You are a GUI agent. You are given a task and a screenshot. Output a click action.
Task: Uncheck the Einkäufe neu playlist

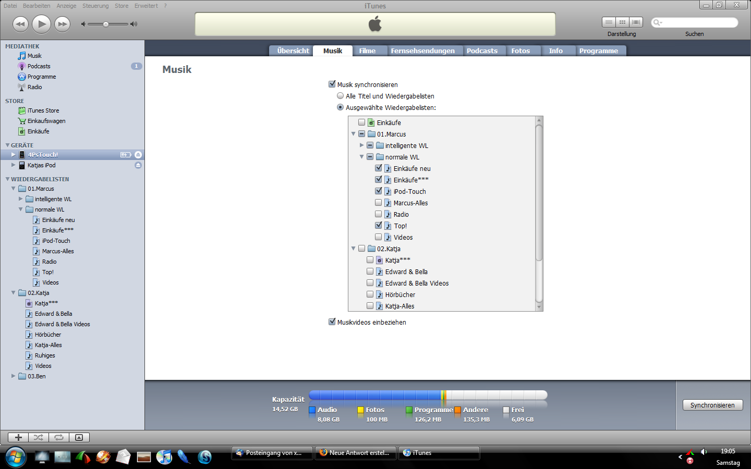click(x=379, y=168)
